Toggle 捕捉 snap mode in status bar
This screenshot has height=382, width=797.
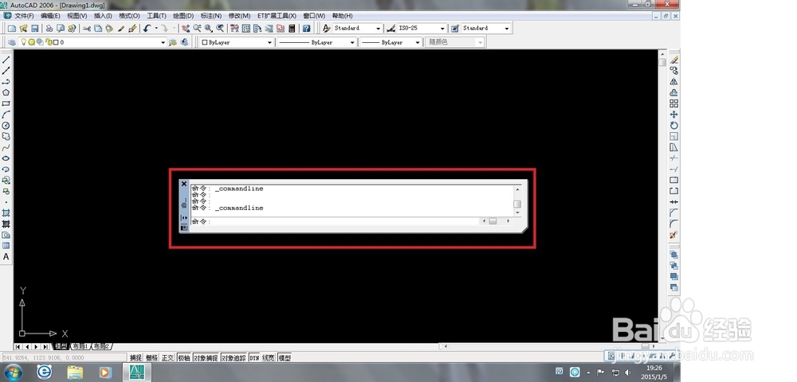click(x=135, y=357)
